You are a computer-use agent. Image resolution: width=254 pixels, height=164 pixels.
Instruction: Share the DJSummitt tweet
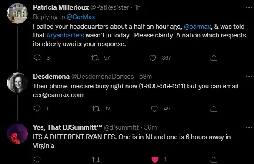tap(214, 160)
